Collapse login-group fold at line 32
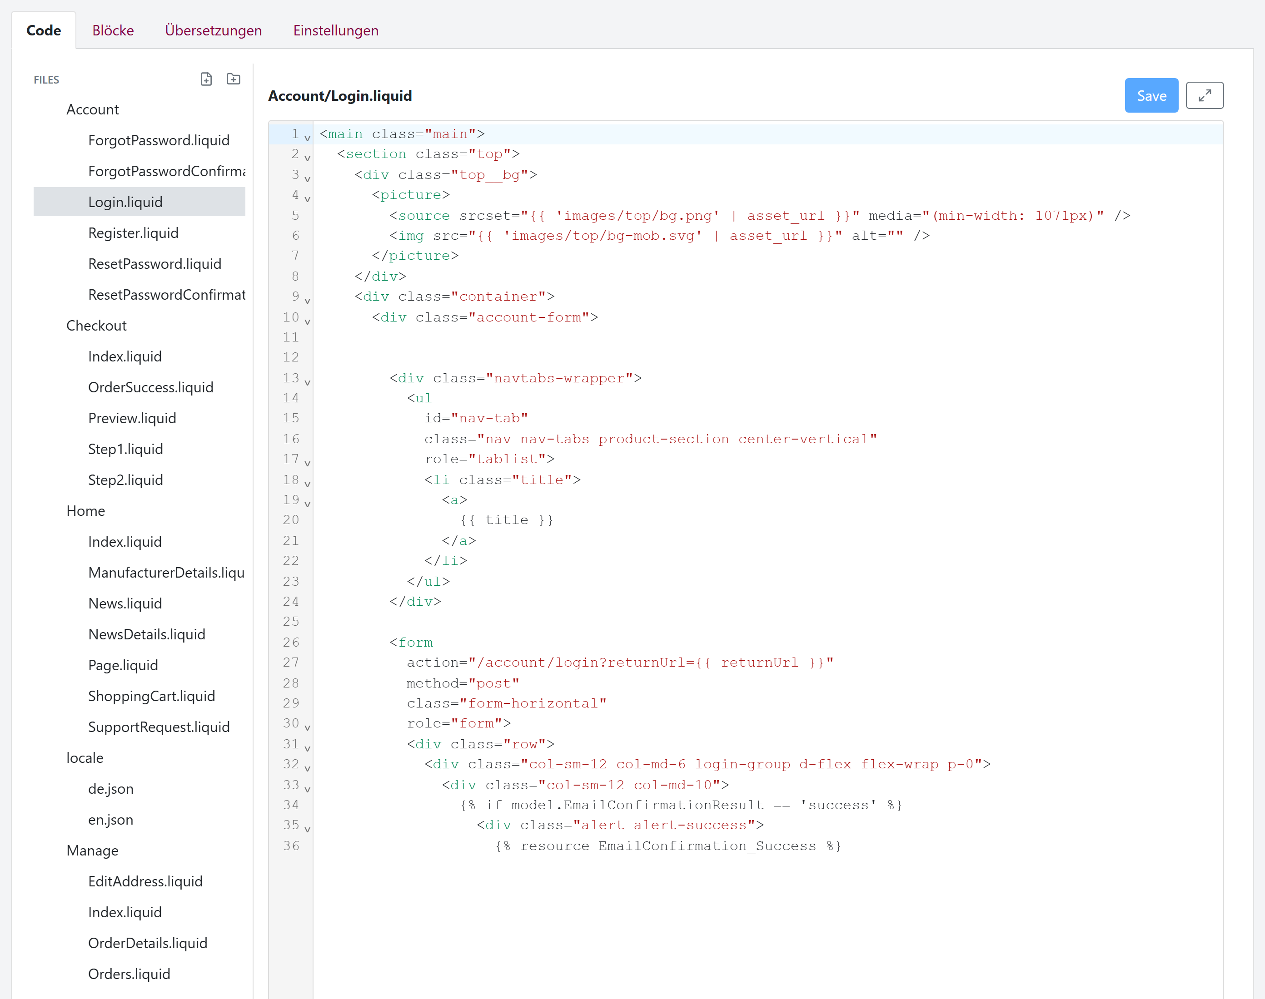 (307, 769)
